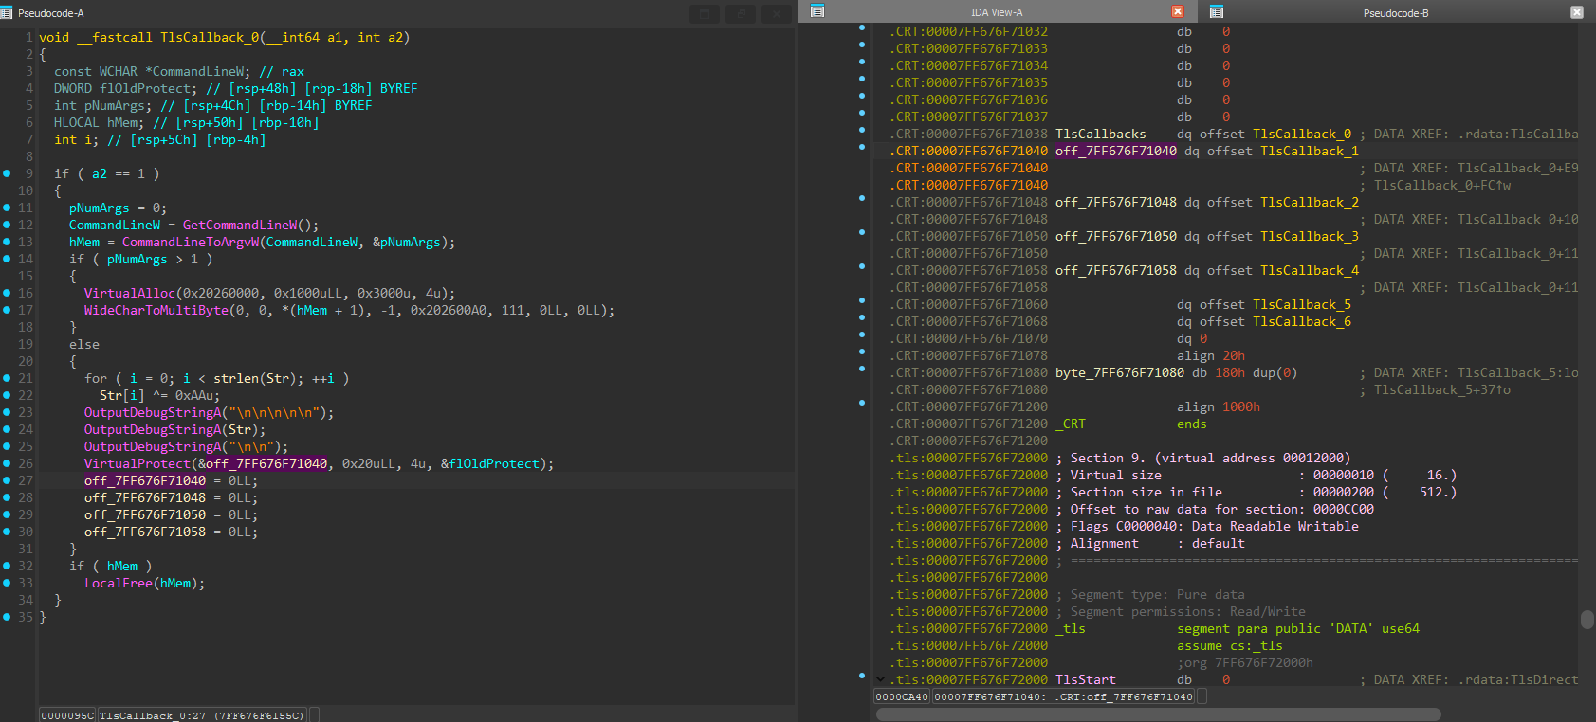Toggle breakpoint dot on pseudocode line 21
The width and height of the screenshot is (1596, 722).
8,378
